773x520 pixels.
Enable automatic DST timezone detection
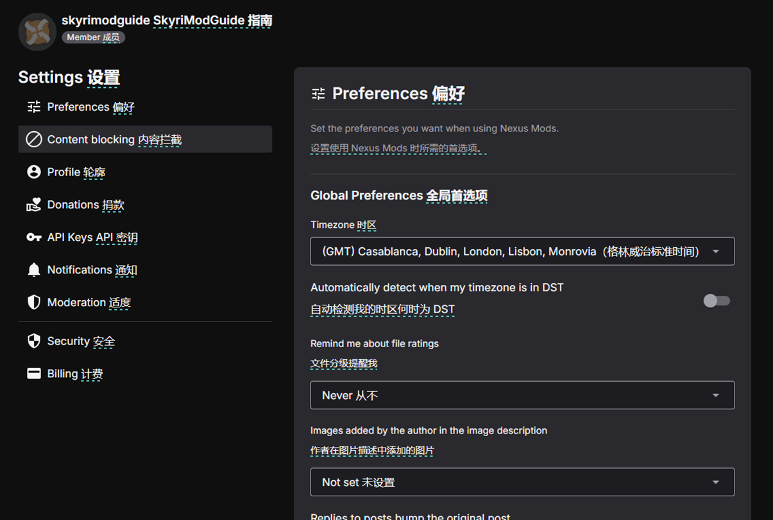(717, 300)
